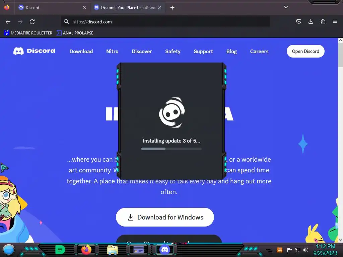Open the Discover nav link
This screenshot has width=343, height=257.
(x=142, y=51)
